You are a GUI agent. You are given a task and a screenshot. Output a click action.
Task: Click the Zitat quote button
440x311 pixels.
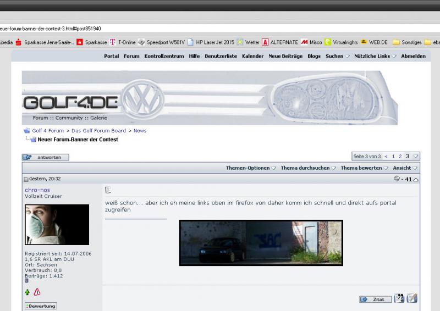(376, 299)
